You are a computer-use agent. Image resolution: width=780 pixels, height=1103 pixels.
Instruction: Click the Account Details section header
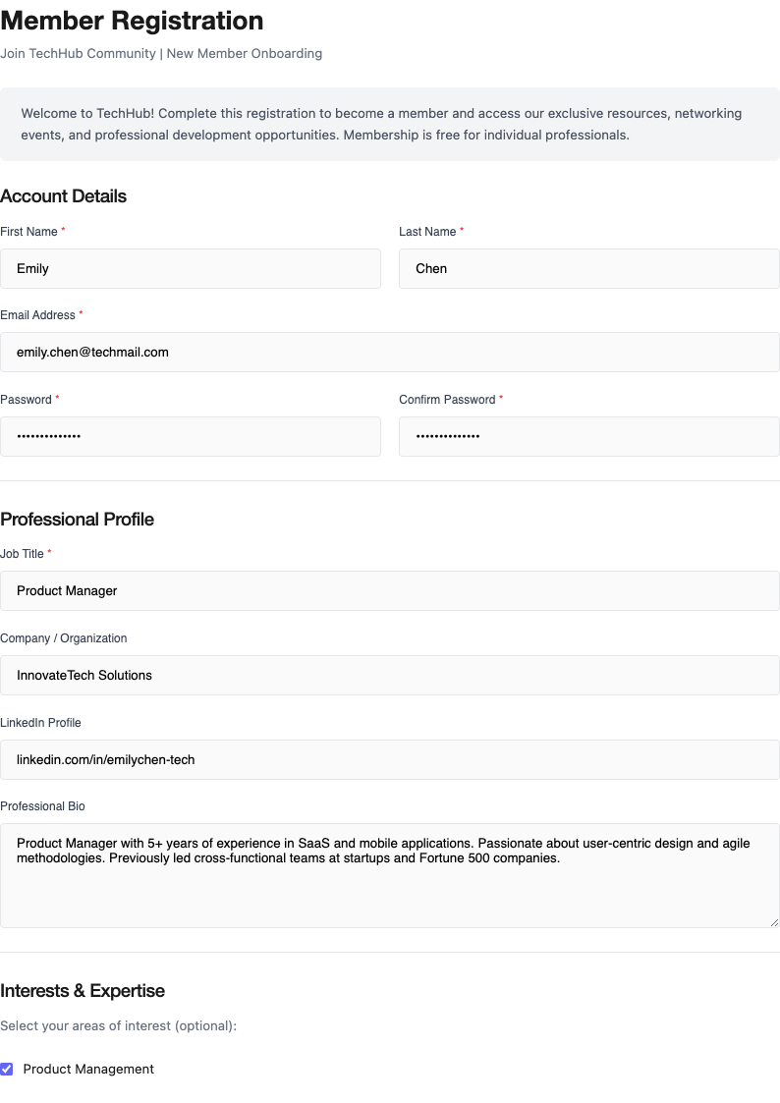64,196
